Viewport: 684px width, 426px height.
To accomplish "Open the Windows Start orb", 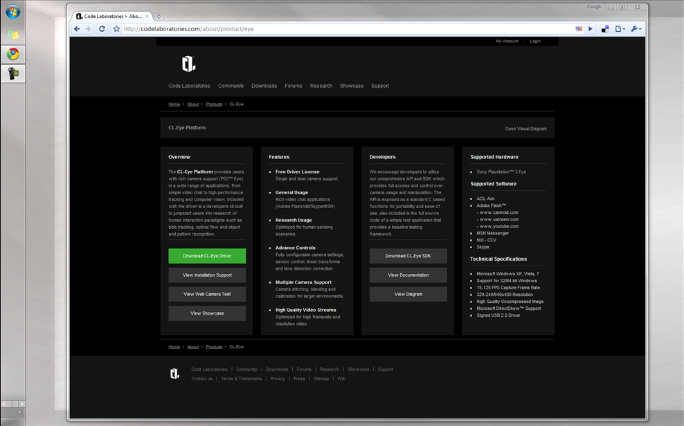I will tap(12, 12).
